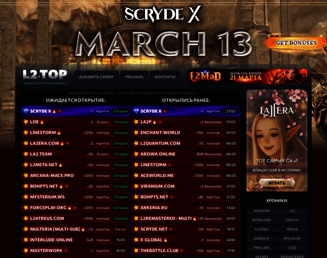Click the 24.10 date on E-GLOBAL row
The height and width of the screenshot is (258, 327).
(x=231, y=240)
